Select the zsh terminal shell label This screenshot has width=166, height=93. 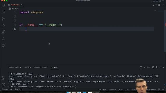coord(143,67)
